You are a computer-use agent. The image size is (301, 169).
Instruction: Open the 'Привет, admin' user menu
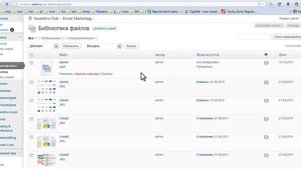(290, 18)
